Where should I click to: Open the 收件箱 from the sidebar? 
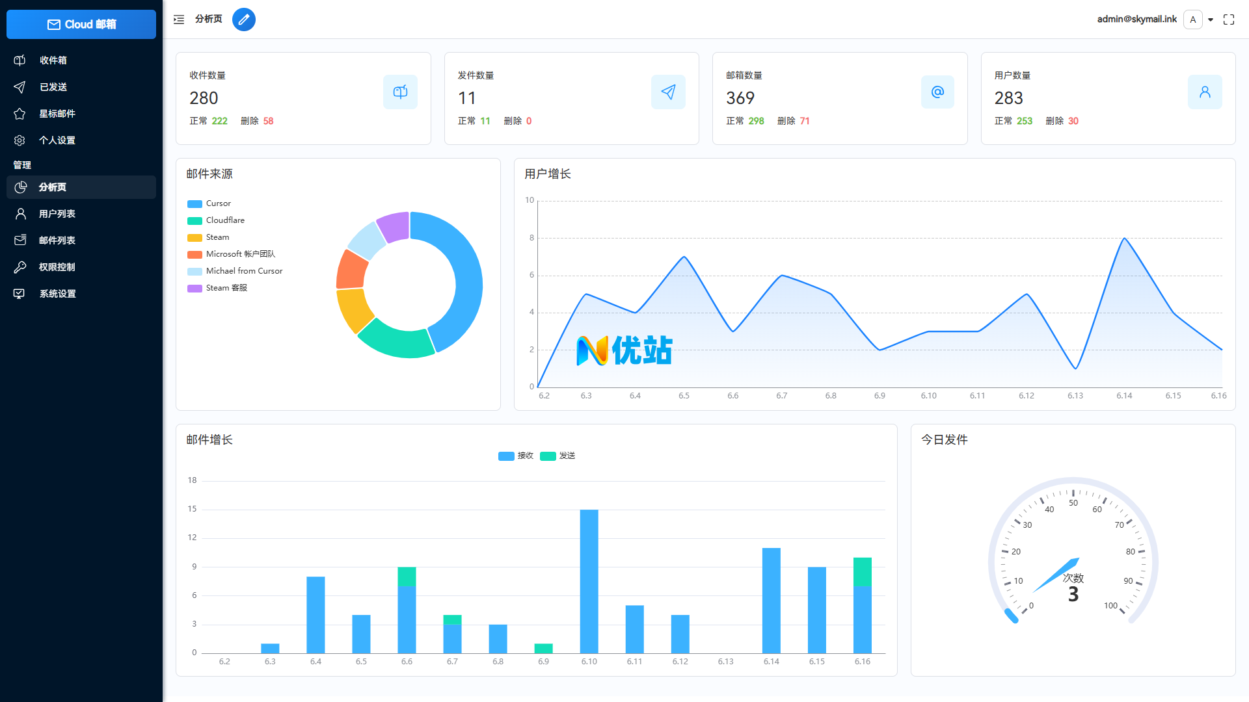(x=53, y=60)
